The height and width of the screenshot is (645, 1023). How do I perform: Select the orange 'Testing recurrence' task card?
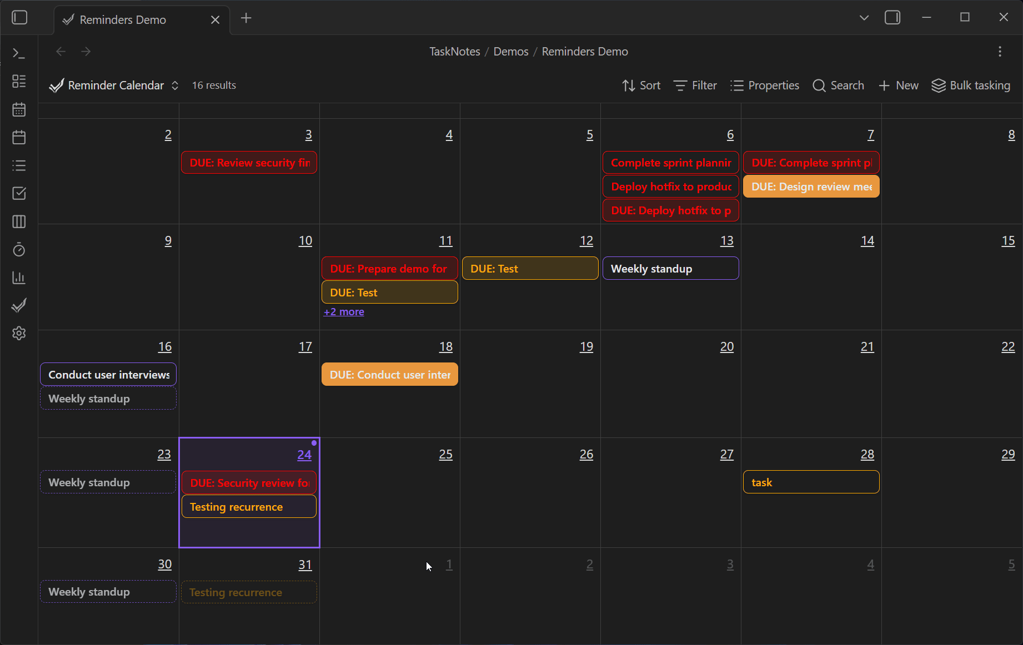[x=248, y=506]
